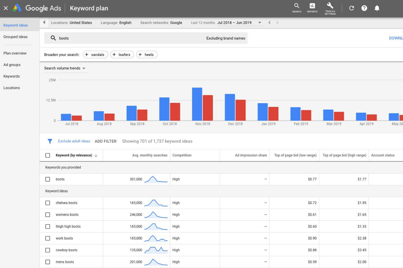This screenshot has width=403, height=268.
Task: Add sandals to broaden search
Action: [x=95, y=55]
